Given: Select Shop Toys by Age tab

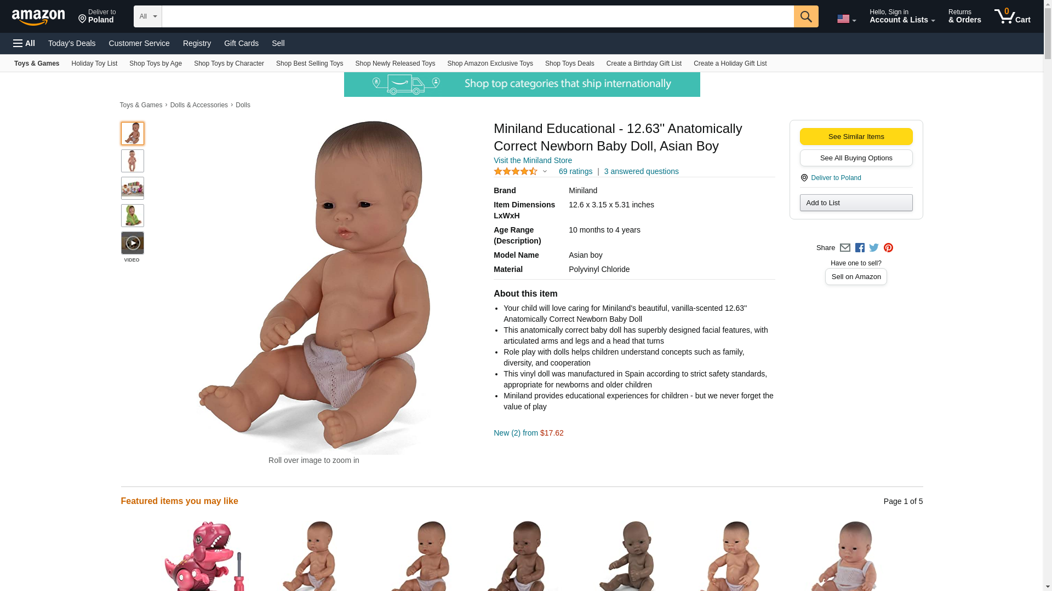Looking at the screenshot, I should (156, 63).
